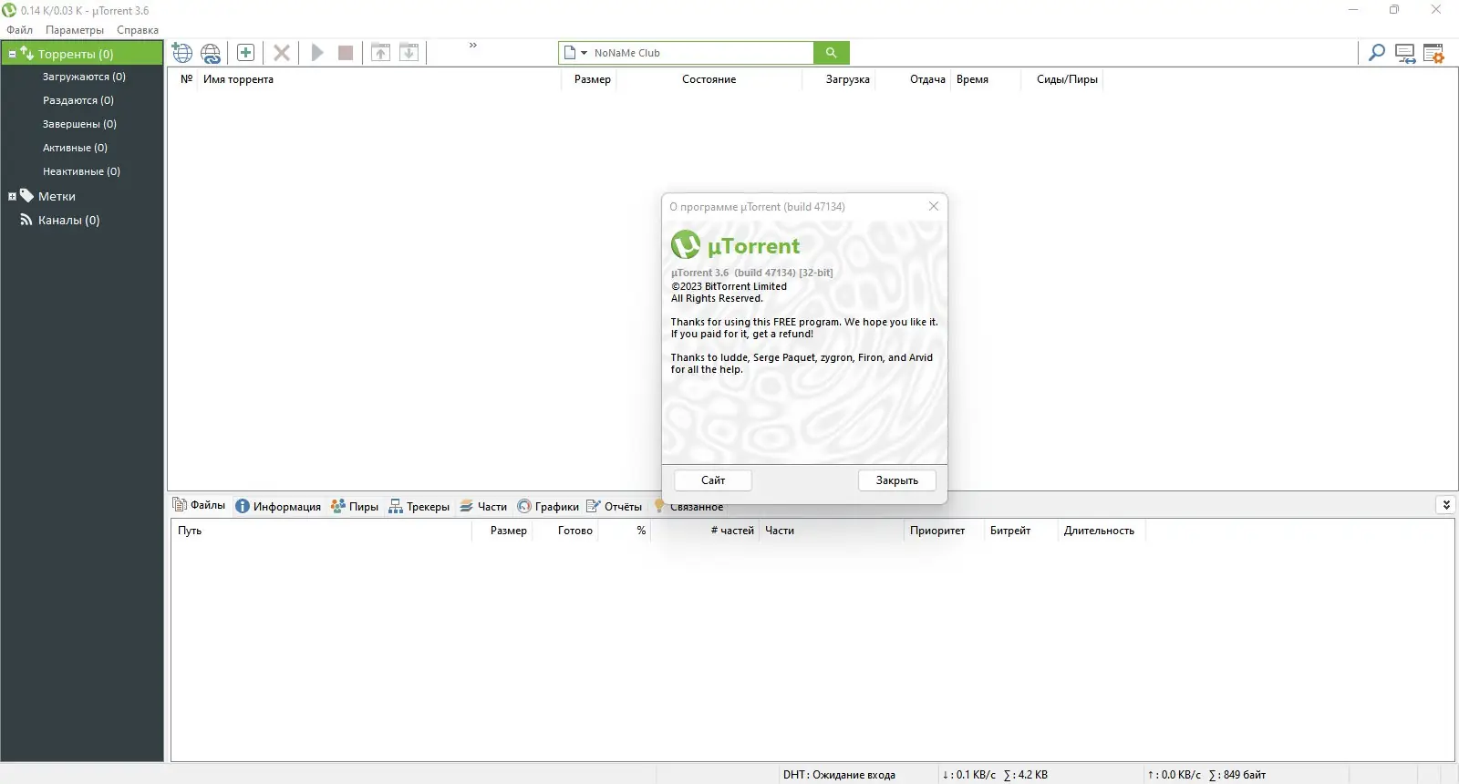Click the magnifier find icon in toolbar
This screenshot has width=1459, height=784.
(x=1377, y=53)
